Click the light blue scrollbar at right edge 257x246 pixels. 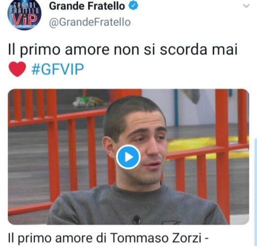click(x=256, y=192)
